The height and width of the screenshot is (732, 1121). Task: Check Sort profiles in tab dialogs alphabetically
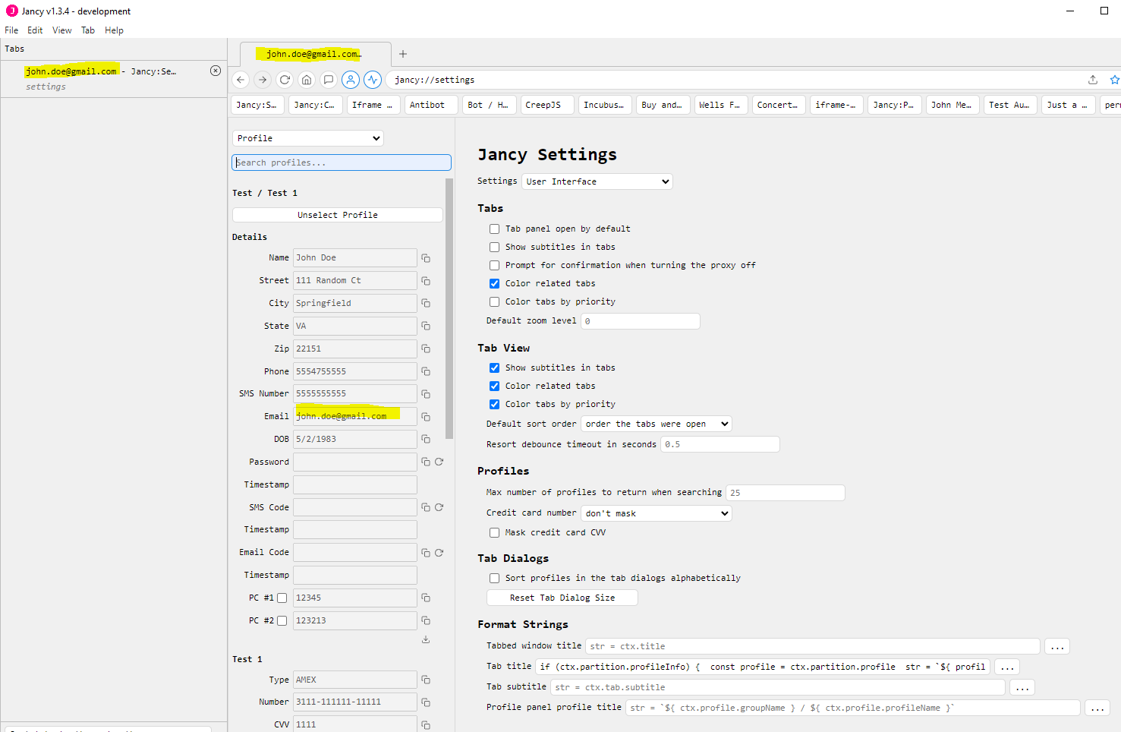(x=494, y=578)
